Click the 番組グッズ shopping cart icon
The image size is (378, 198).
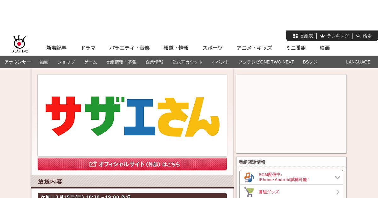249,192
